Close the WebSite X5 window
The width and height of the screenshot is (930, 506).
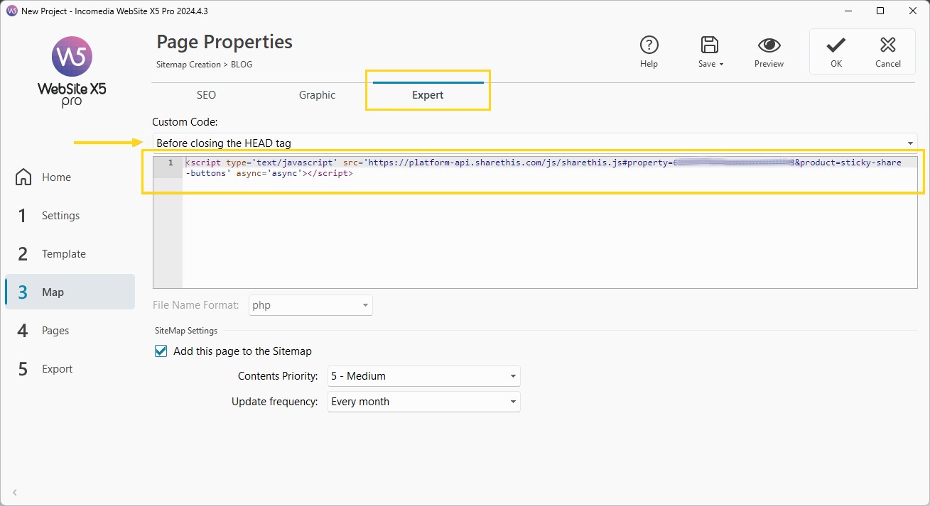click(x=913, y=11)
